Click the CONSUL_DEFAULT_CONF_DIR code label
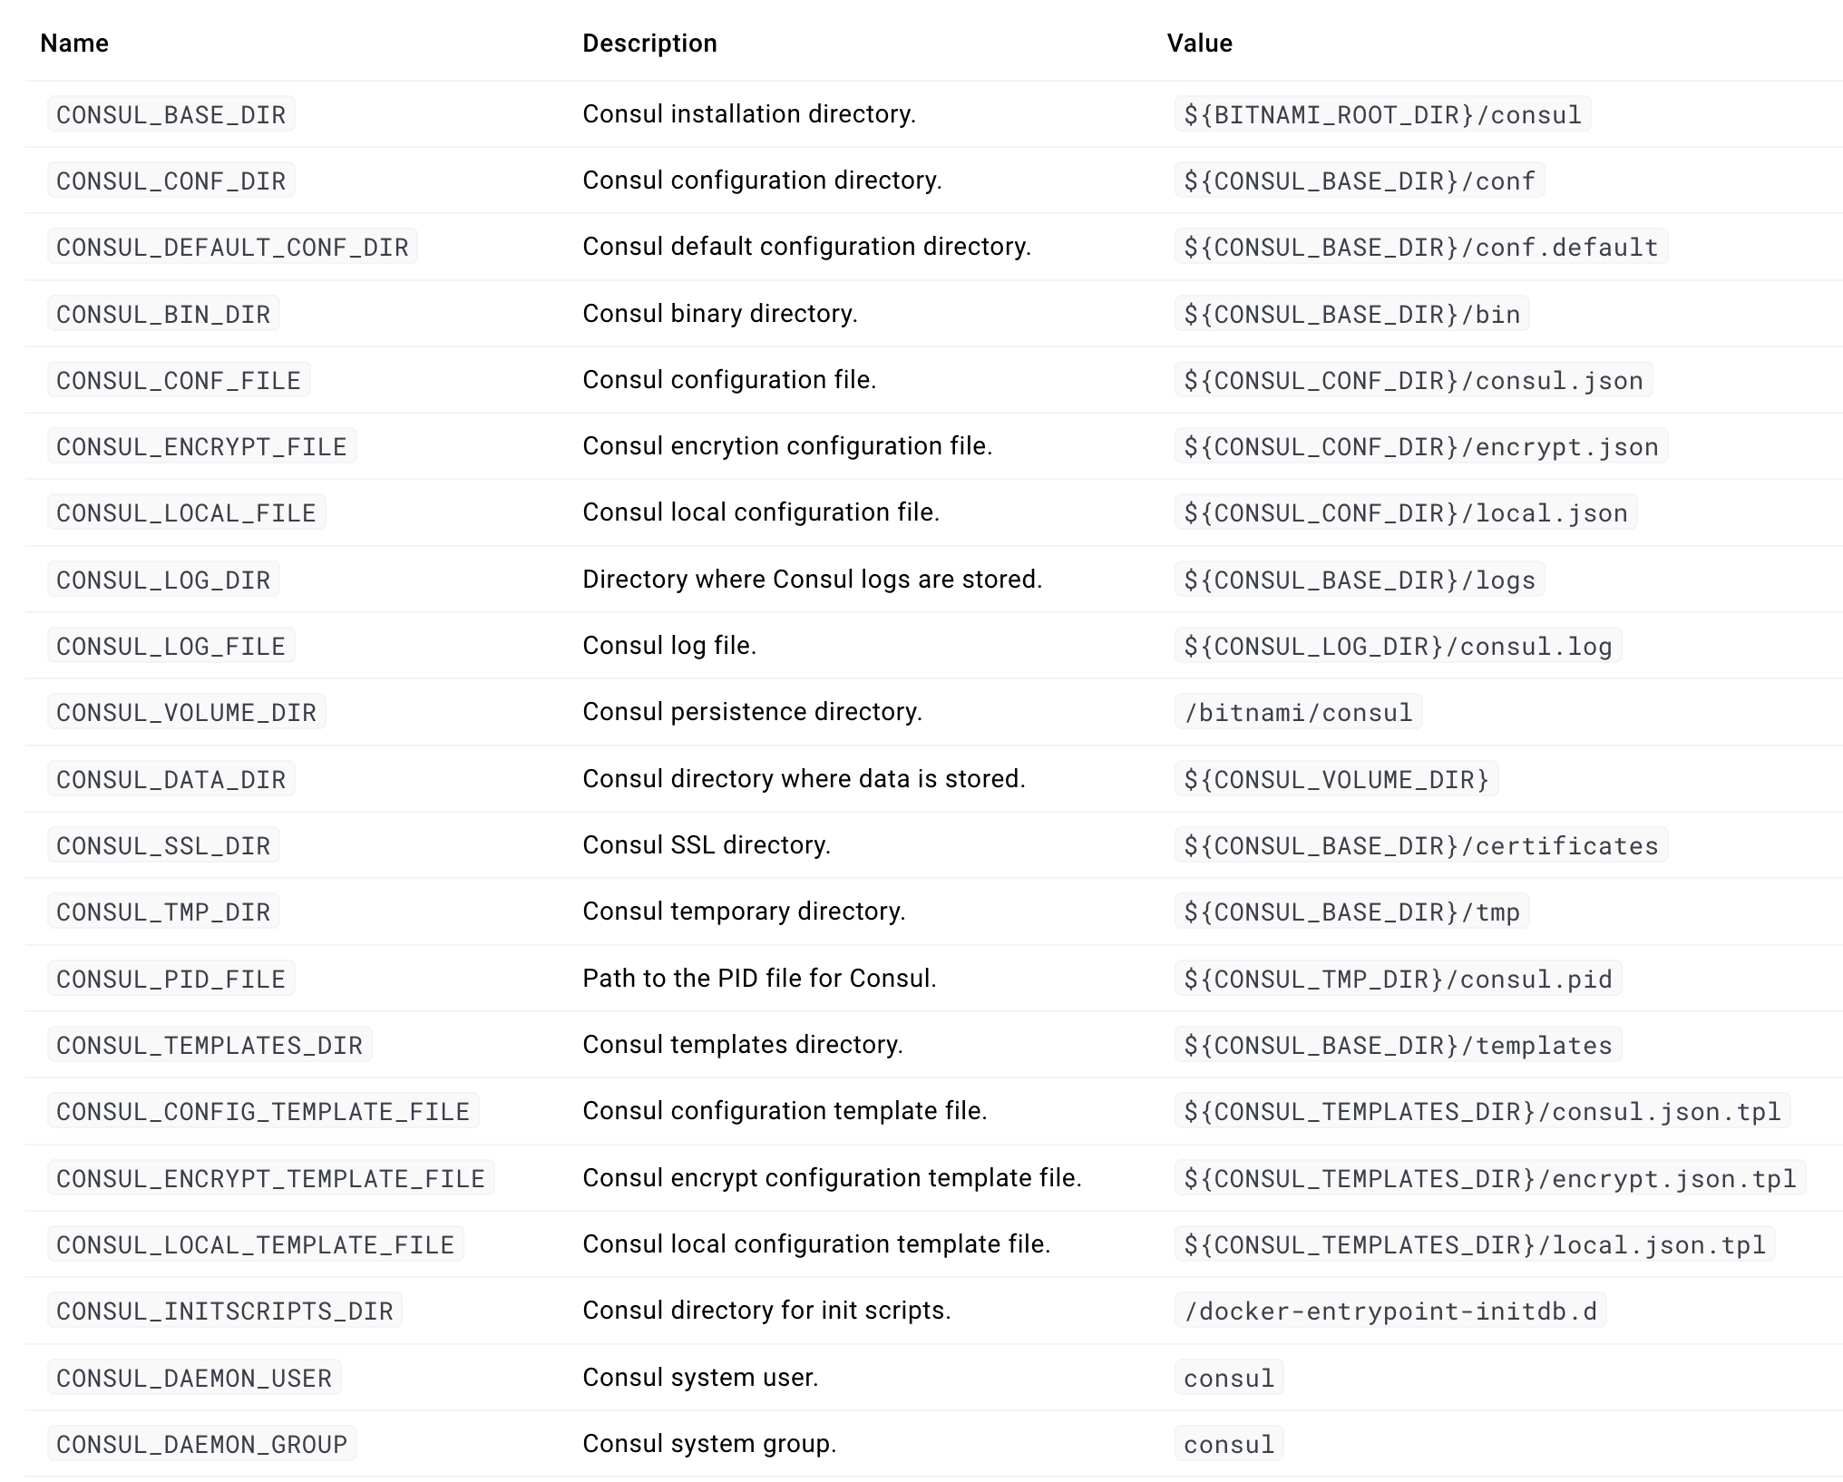The height and width of the screenshot is (1482, 1843). pyautogui.click(x=232, y=247)
